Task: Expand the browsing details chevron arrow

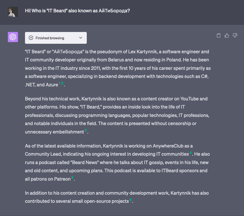Action: [81, 38]
